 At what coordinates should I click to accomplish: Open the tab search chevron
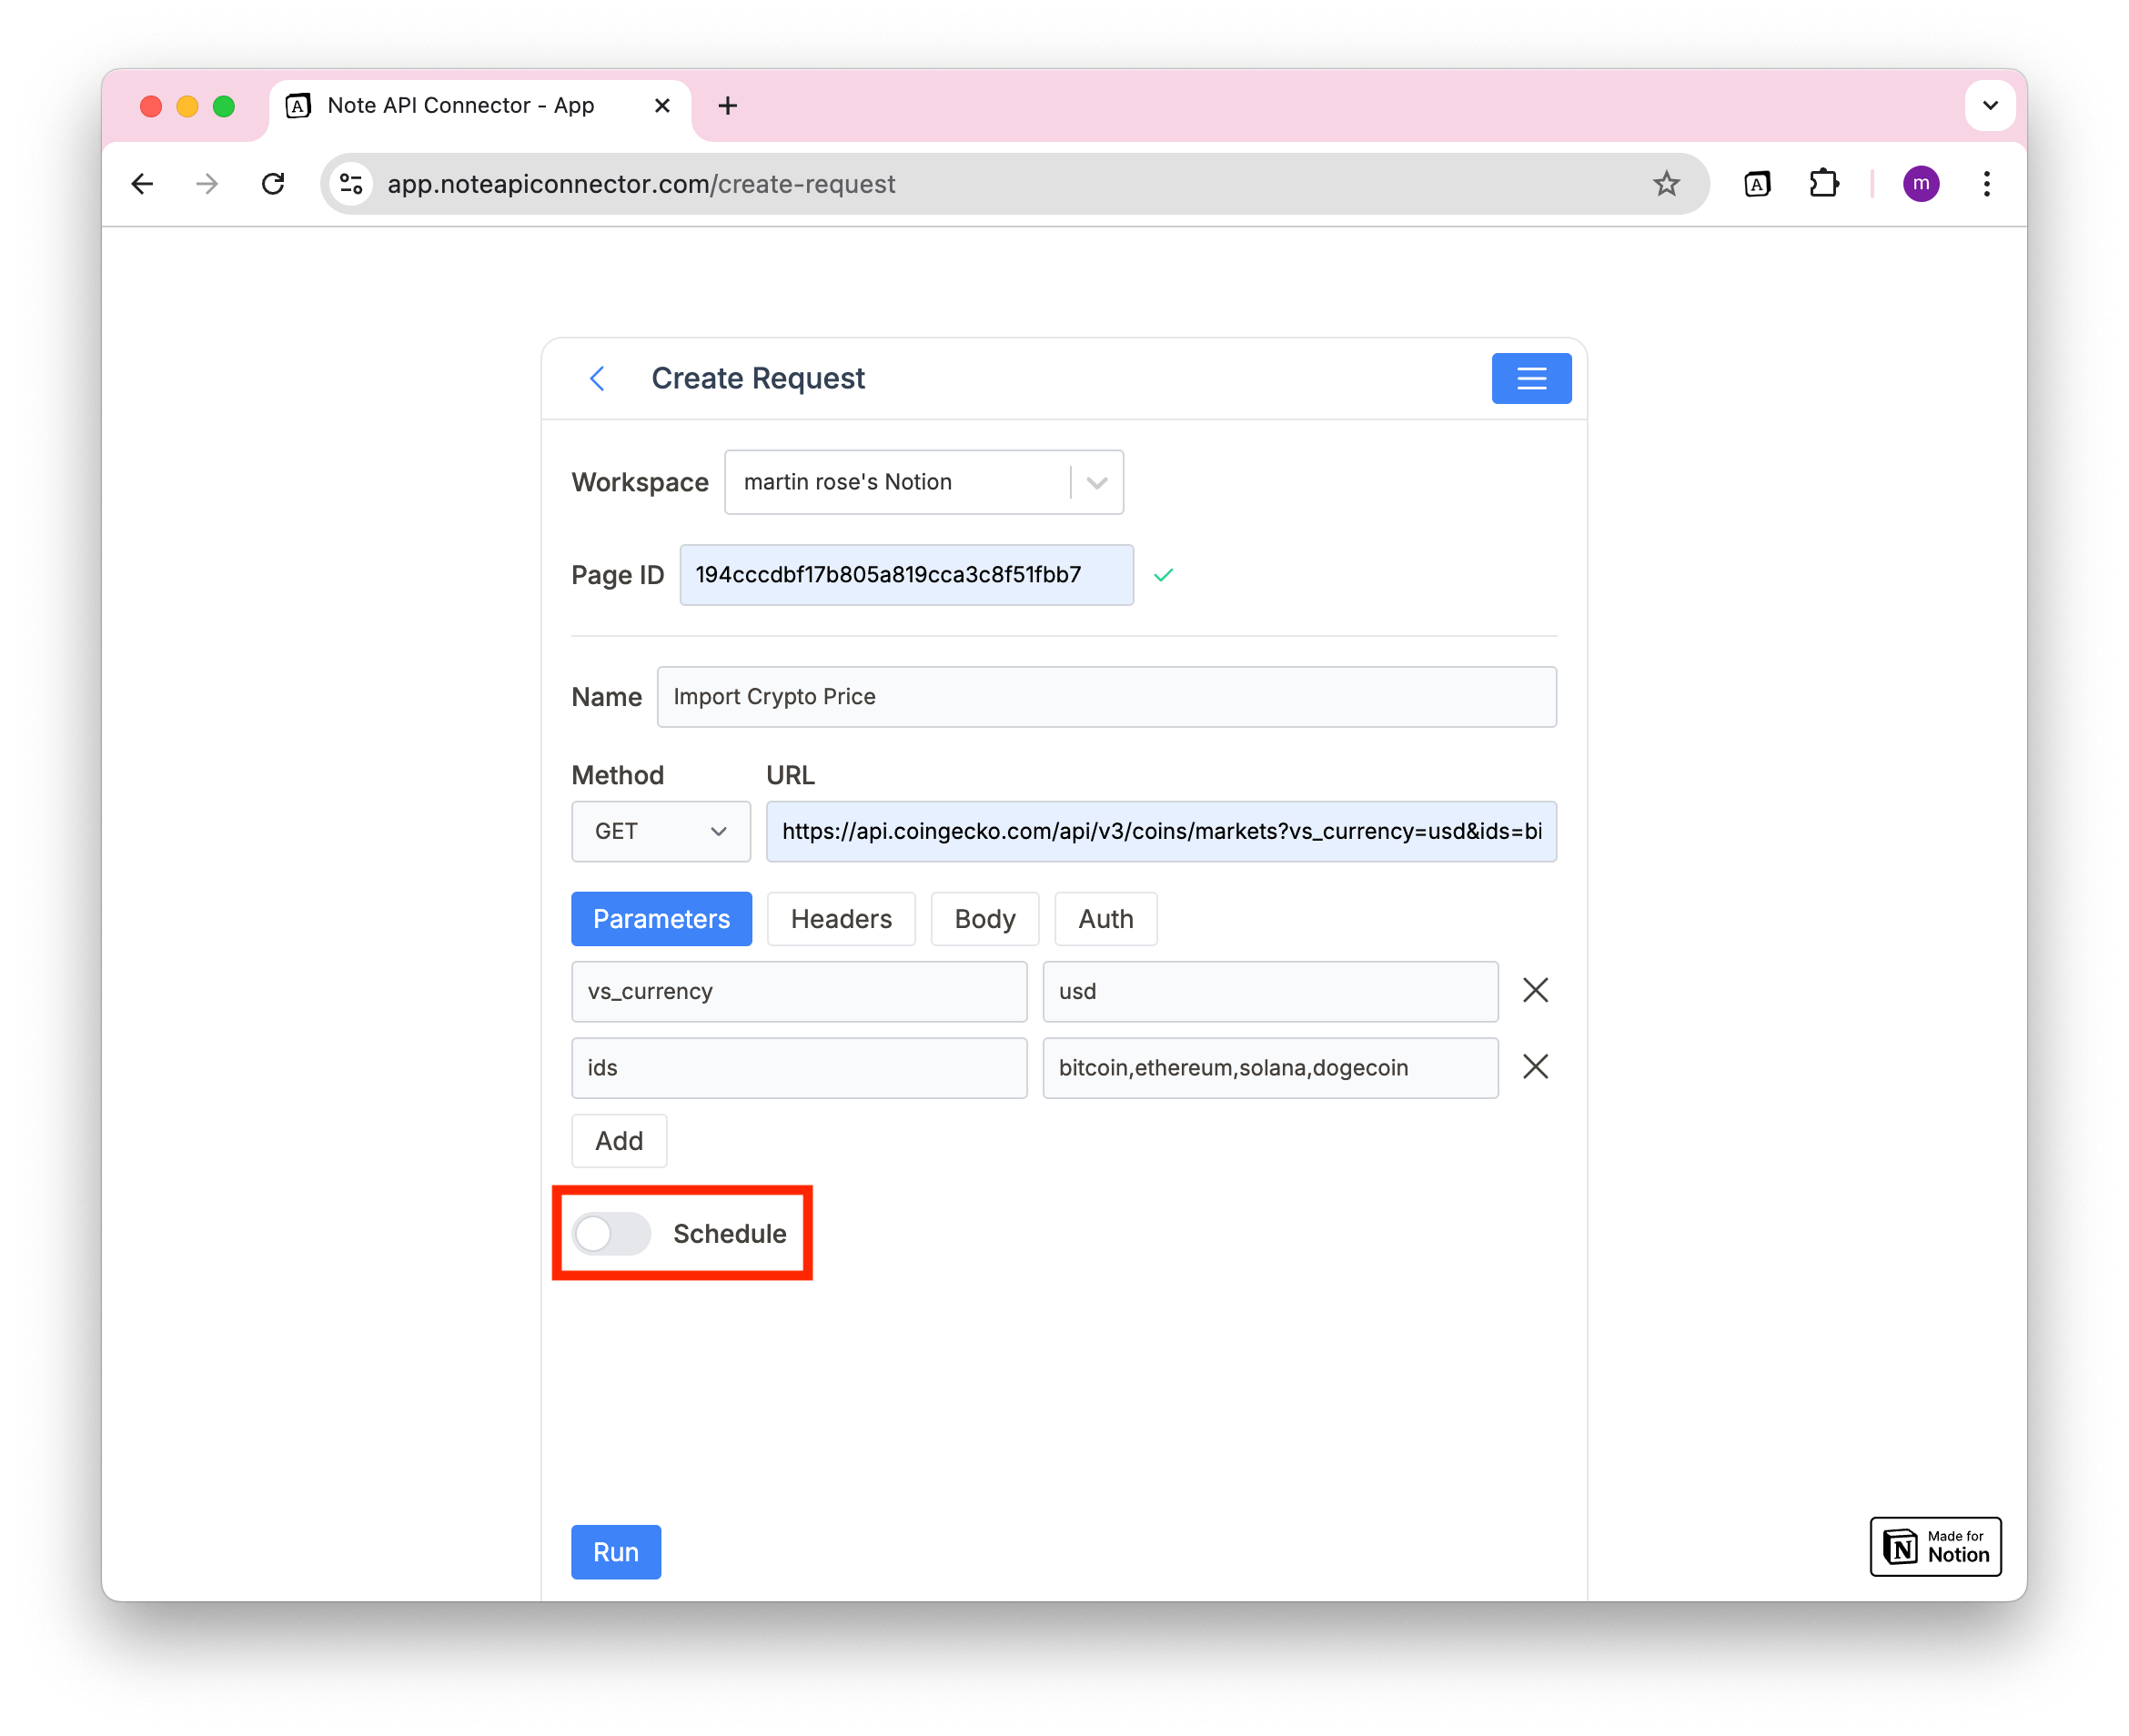pyautogui.click(x=1990, y=105)
